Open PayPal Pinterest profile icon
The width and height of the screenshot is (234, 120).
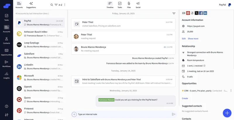(x=188, y=13)
